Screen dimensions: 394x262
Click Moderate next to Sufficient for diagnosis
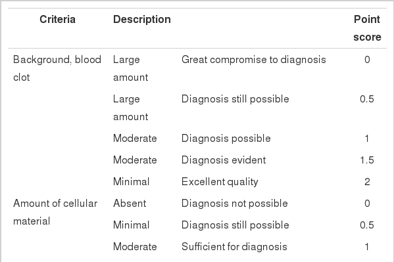(x=135, y=247)
